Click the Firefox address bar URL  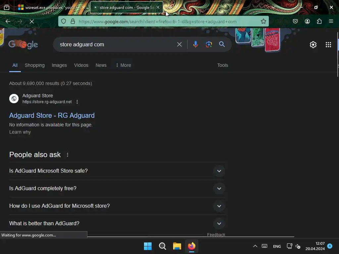(158, 21)
